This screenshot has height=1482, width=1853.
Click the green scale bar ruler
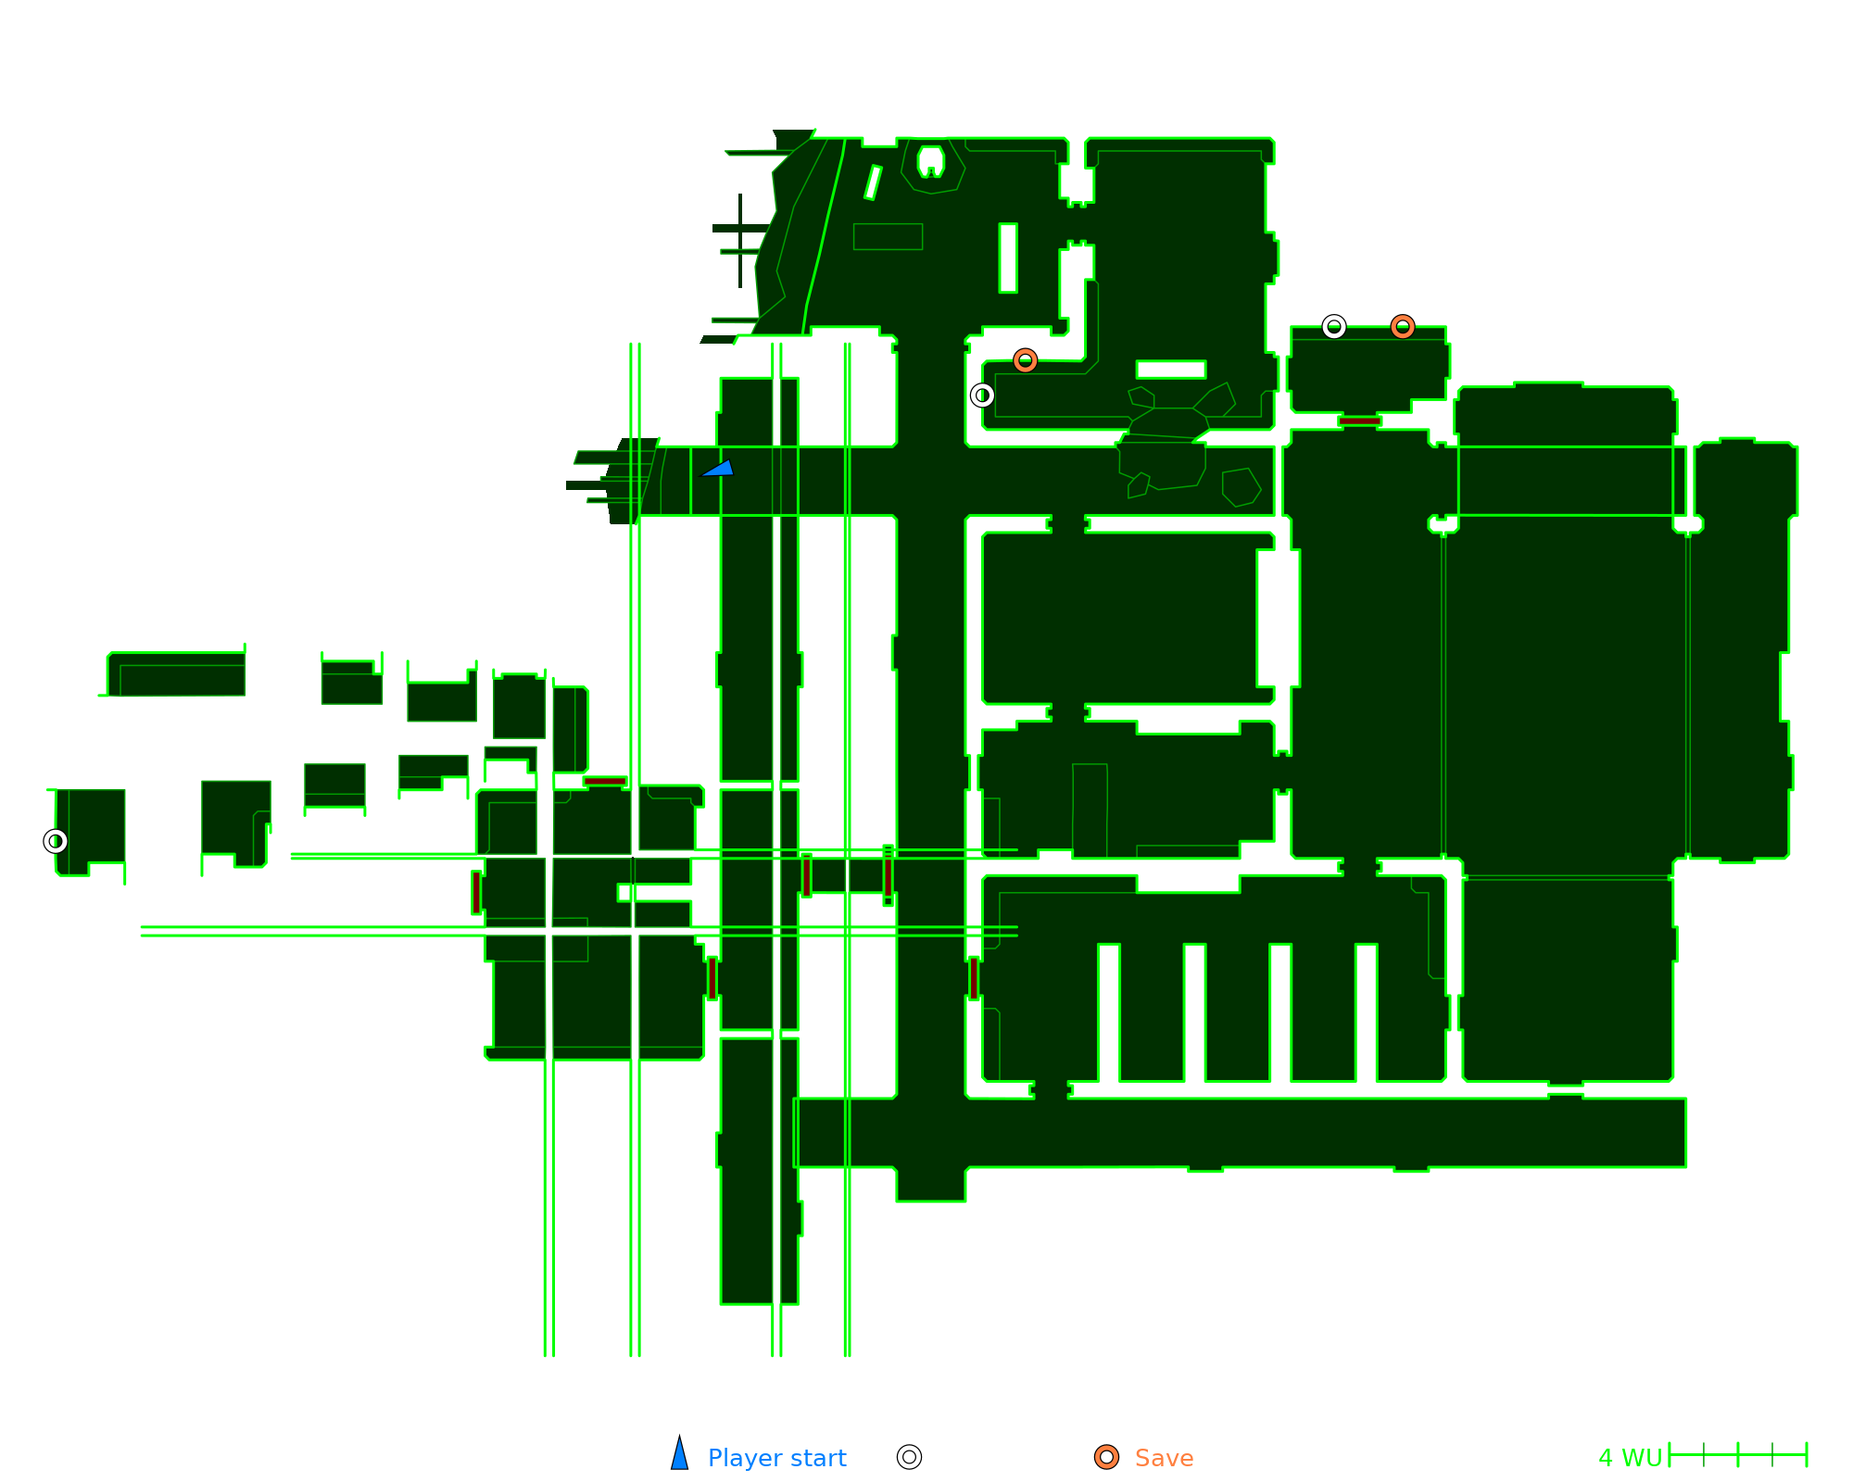[1738, 1455]
